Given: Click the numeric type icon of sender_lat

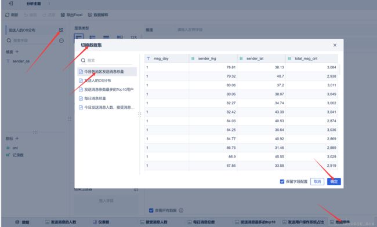Looking at the screenshot, I should coord(241,58).
